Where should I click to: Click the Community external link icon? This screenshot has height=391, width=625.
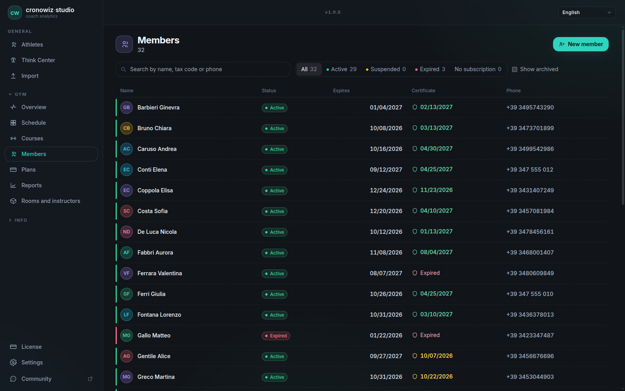(x=90, y=379)
